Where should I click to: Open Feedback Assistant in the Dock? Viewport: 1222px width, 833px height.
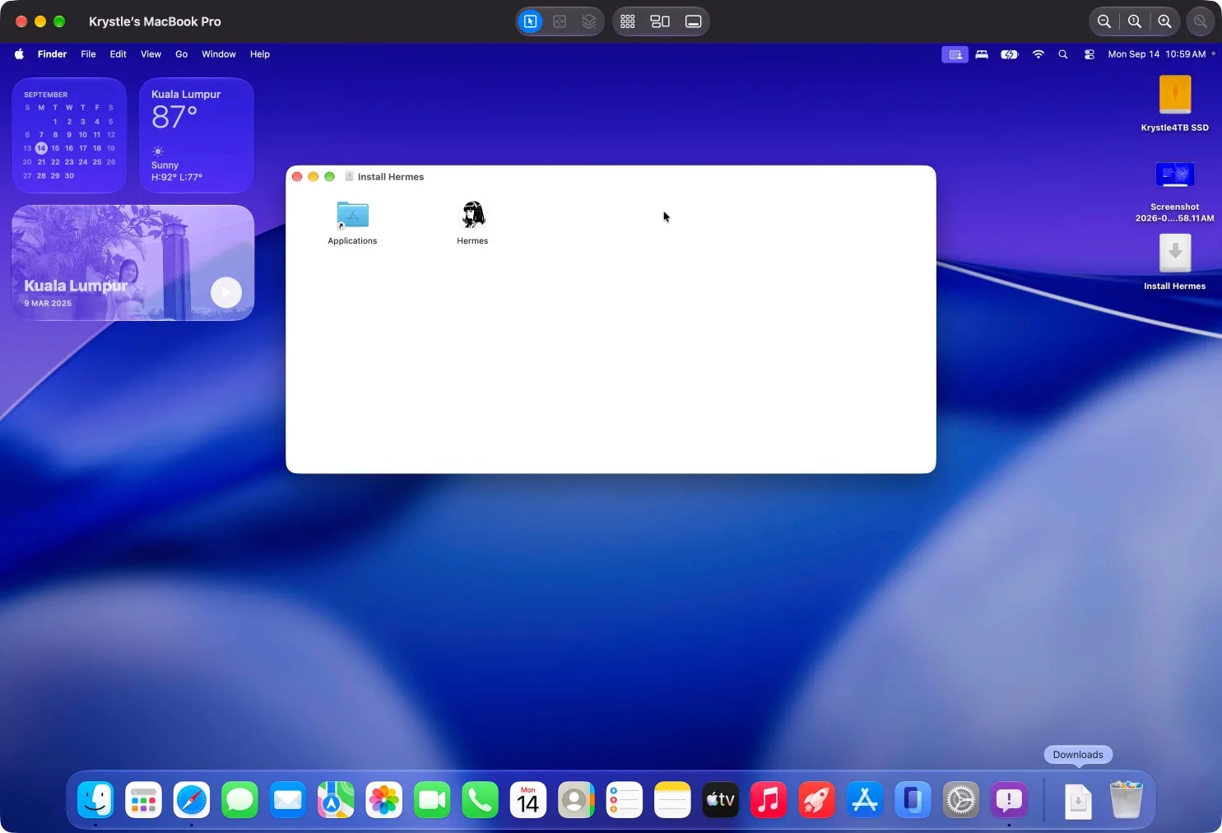point(1009,799)
